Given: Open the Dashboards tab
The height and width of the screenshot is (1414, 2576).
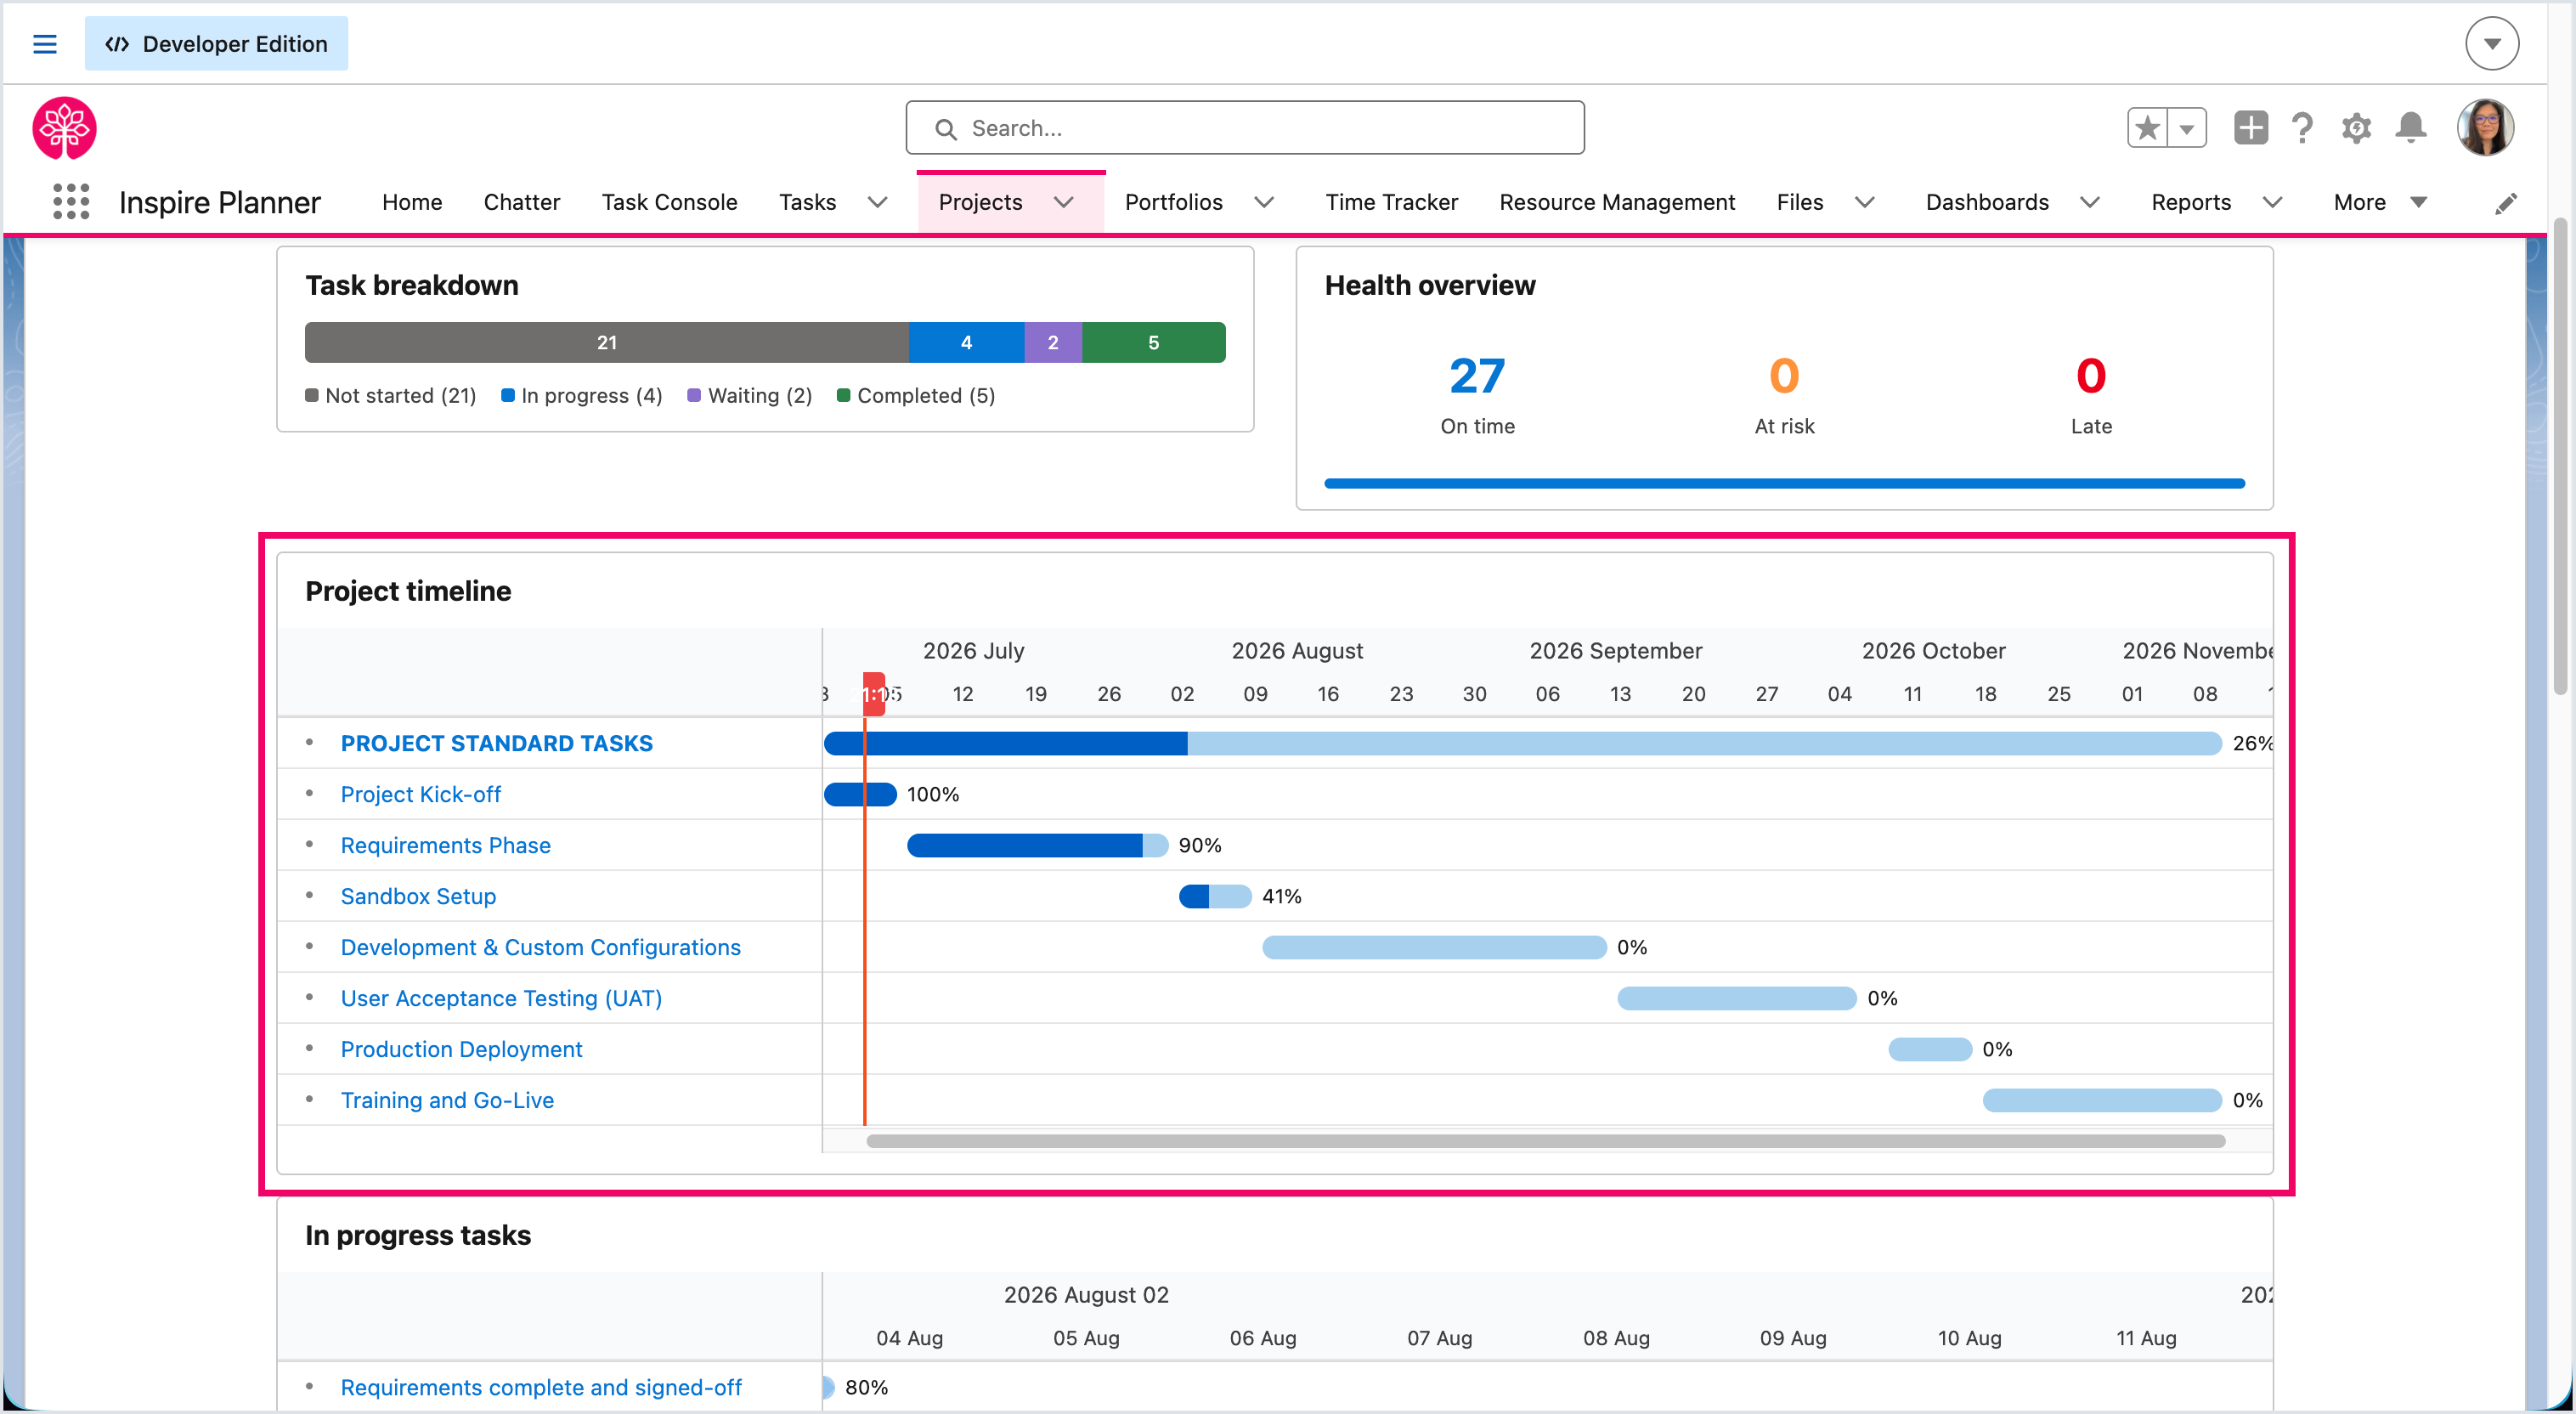Looking at the screenshot, I should coord(1987,202).
